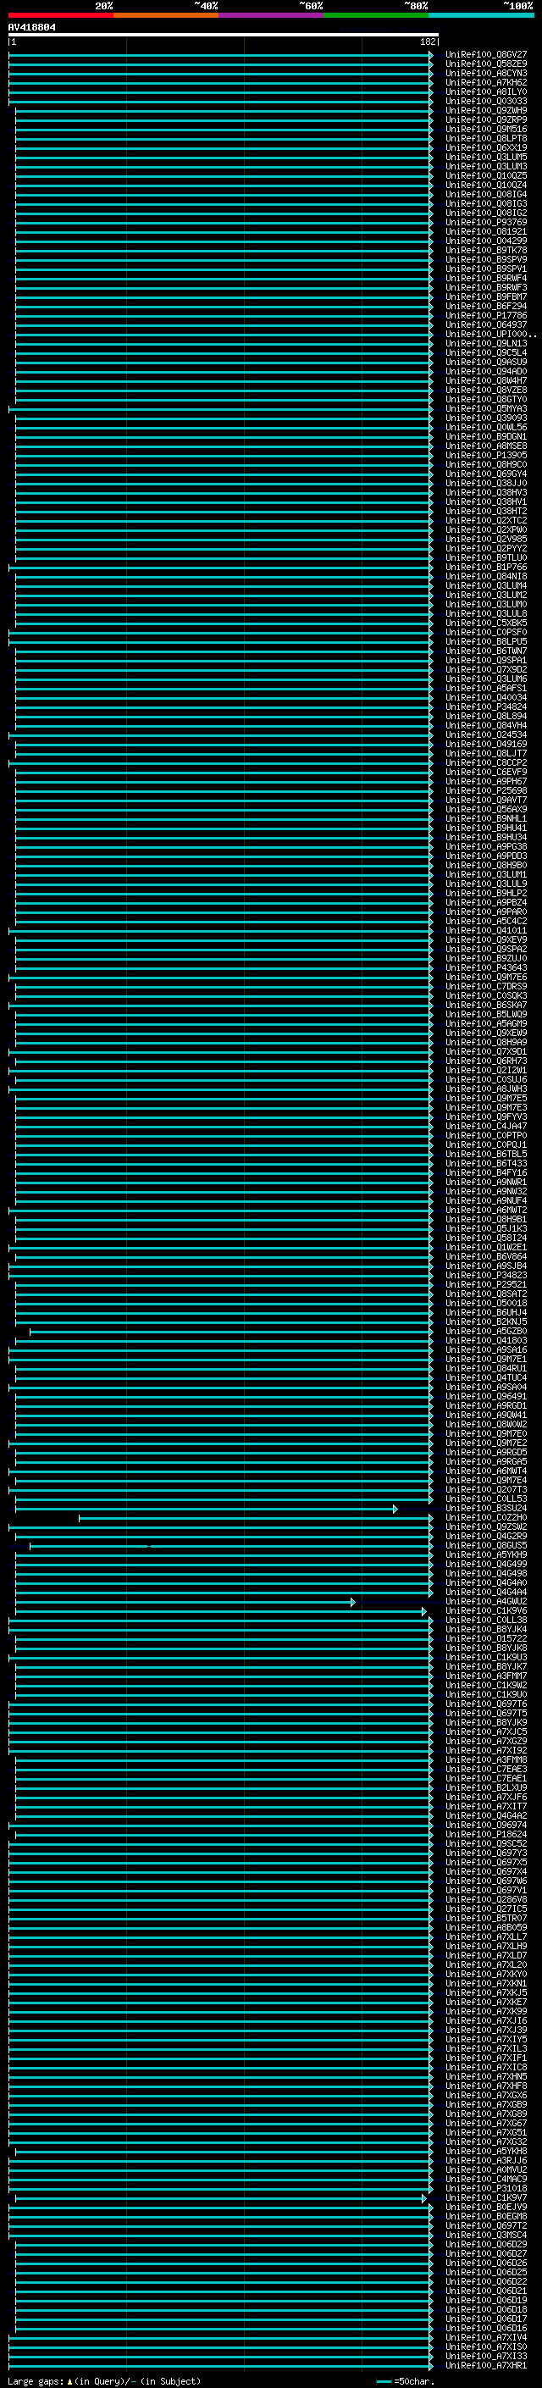Click the white query ruler bar
The width and height of the screenshot is (542, 2388).
[x=224, y=36]
